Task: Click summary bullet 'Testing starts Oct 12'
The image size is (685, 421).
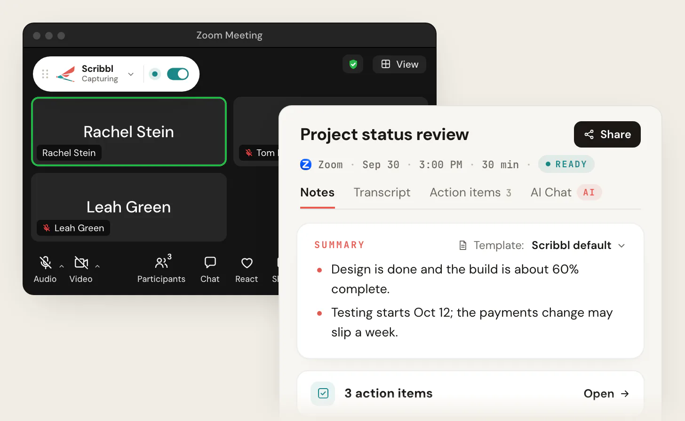Action: point(472,322)
